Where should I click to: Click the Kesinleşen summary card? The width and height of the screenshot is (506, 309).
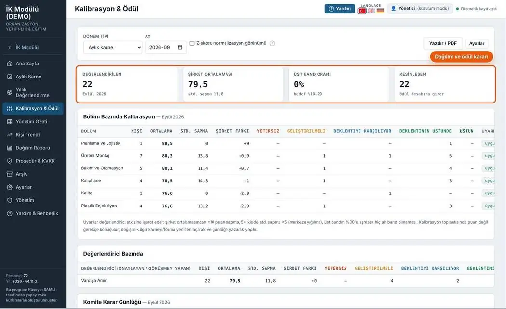coord(444,84)
